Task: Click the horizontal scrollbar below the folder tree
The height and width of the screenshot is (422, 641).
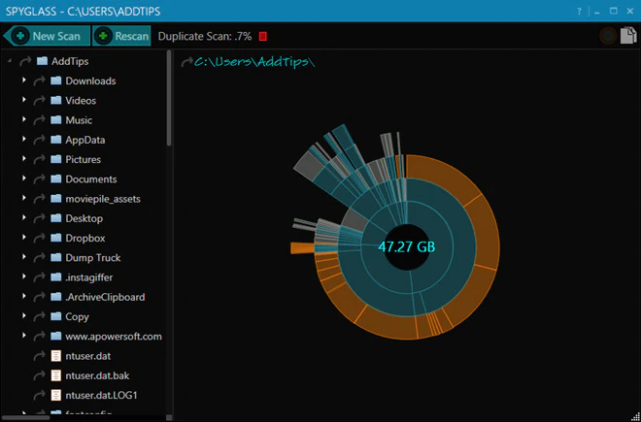Action: 25,418
